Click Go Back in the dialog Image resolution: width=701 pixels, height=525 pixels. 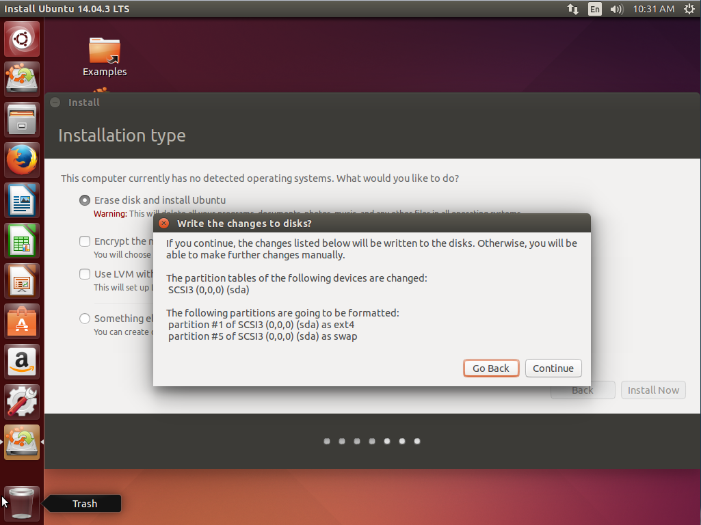pyautogui.click(x=491, y=368)
